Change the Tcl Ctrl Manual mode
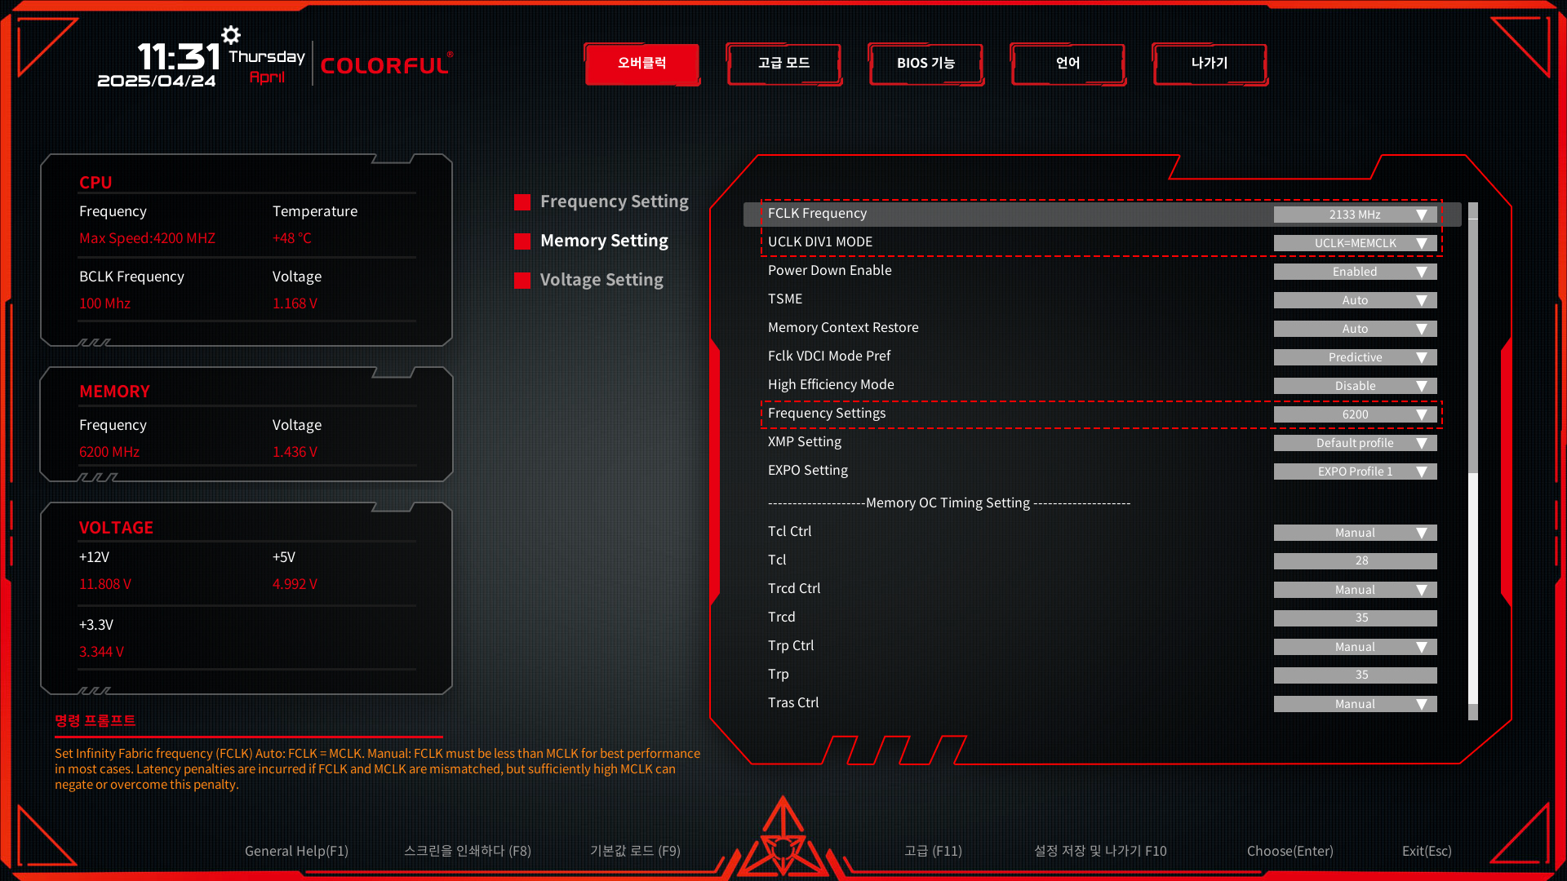Image resolution: width=1567 pixels, height=881 pixels. tap(1355, 533)
